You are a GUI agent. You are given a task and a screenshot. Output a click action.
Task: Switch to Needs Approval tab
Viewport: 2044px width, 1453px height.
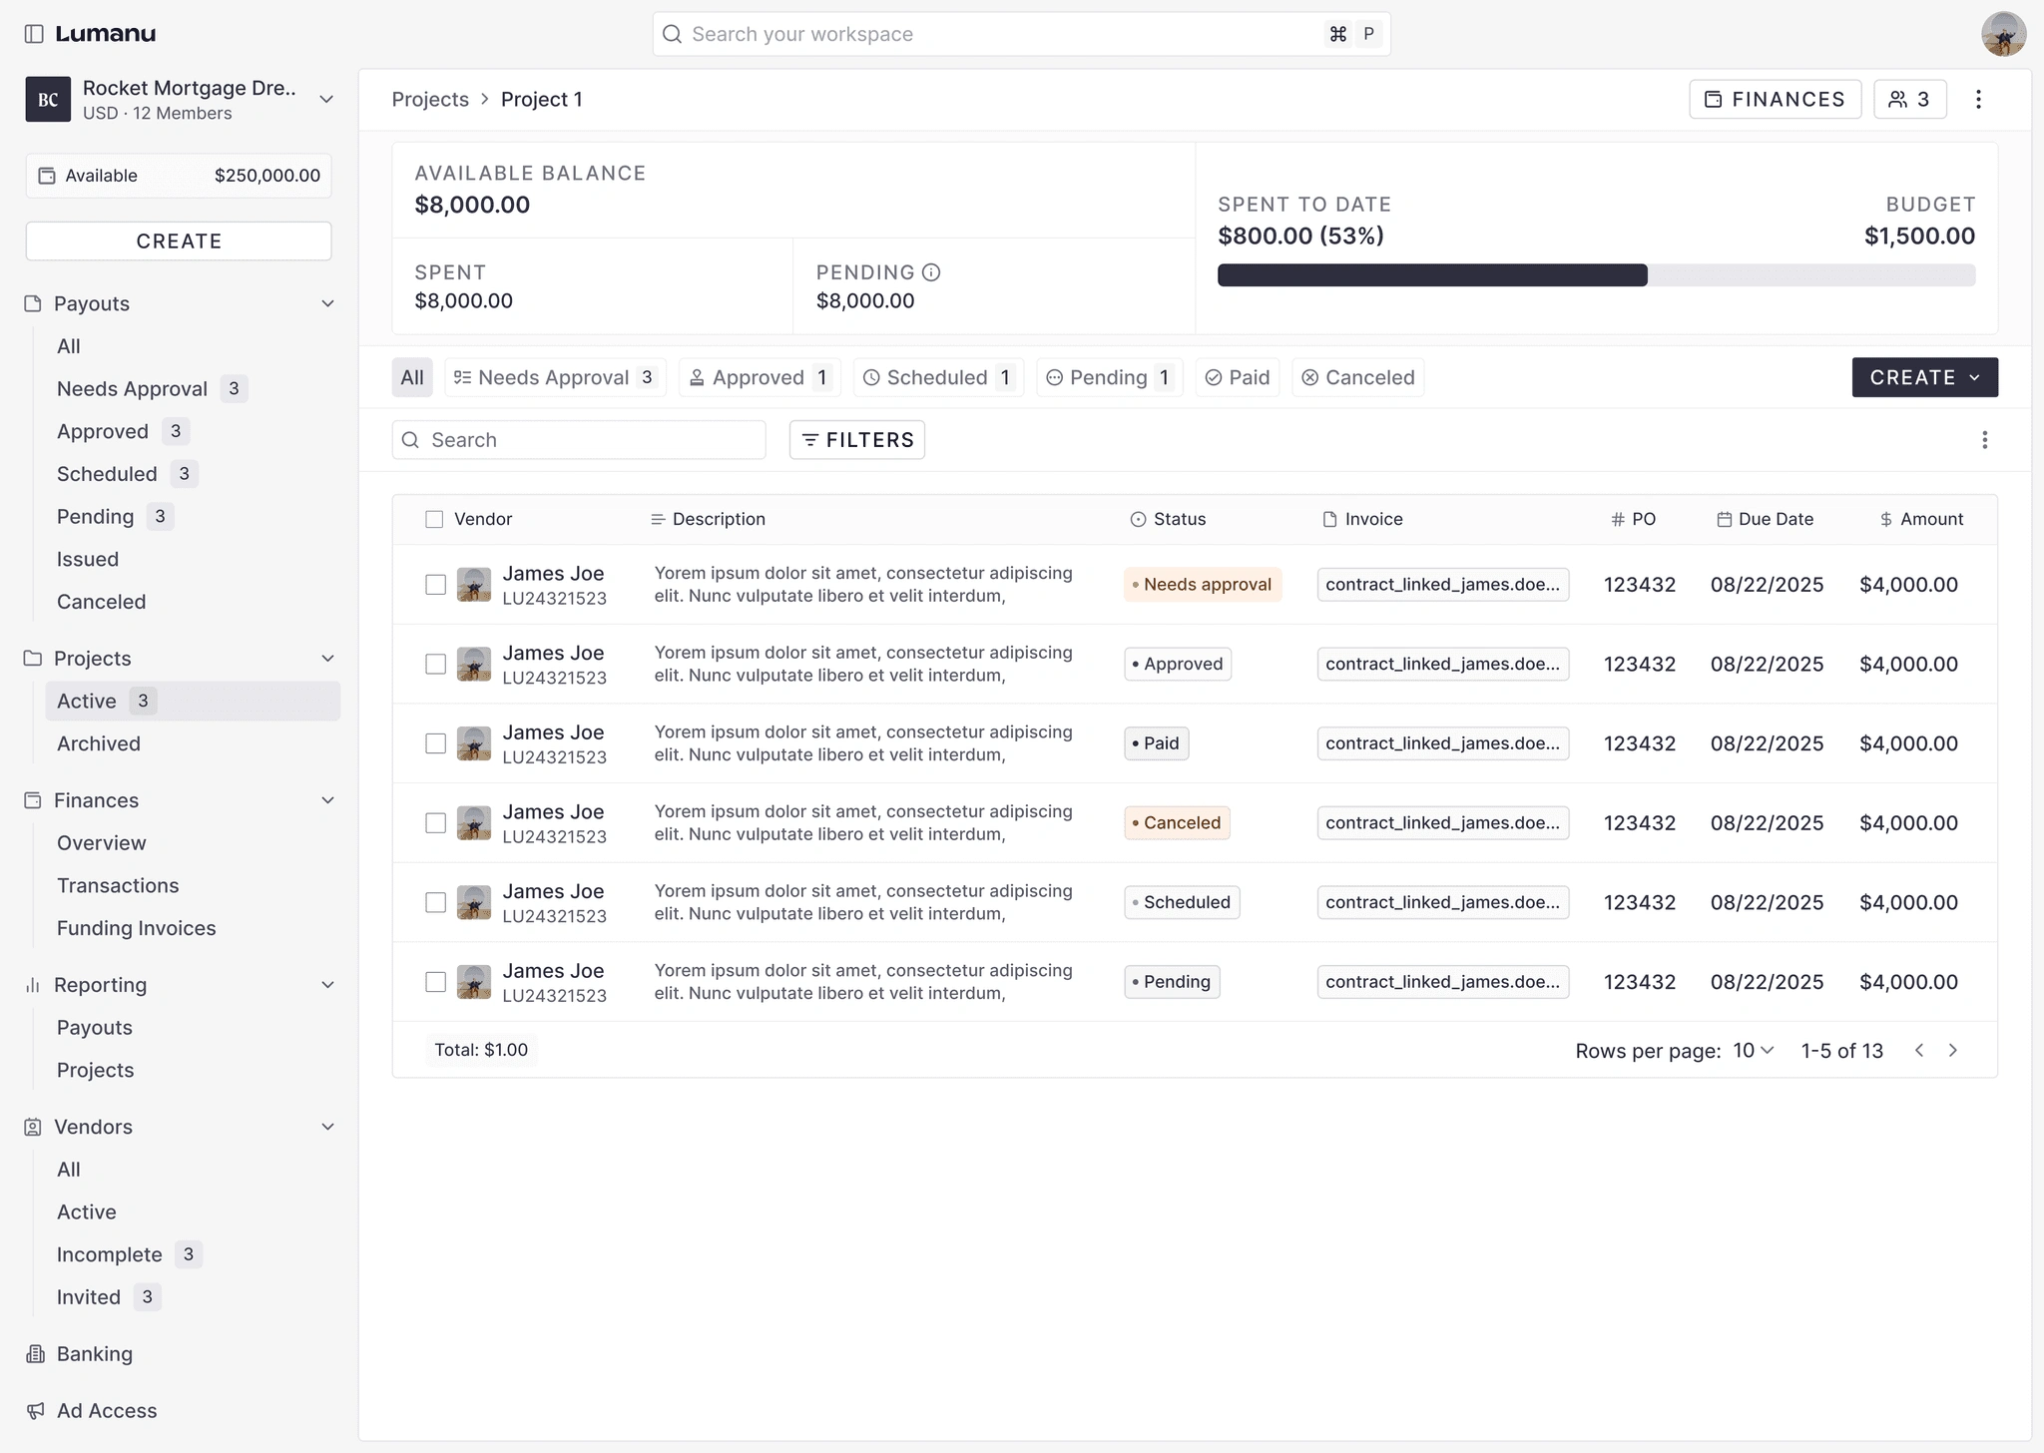pos(555,378)
